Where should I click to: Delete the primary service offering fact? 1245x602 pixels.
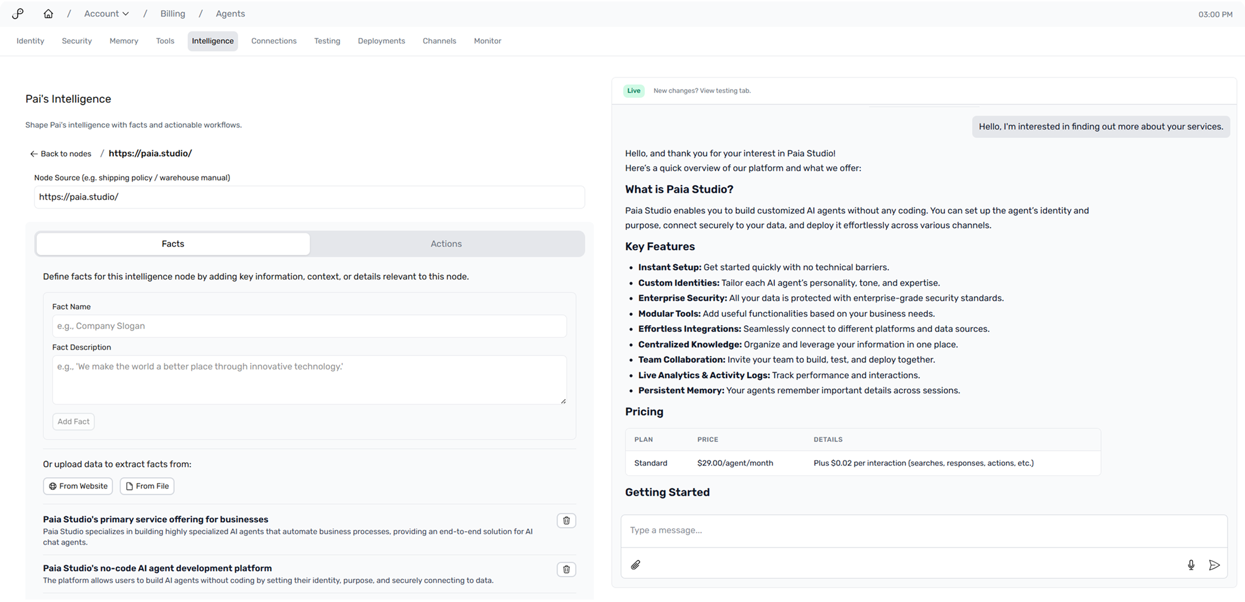(x=566, y=521)
